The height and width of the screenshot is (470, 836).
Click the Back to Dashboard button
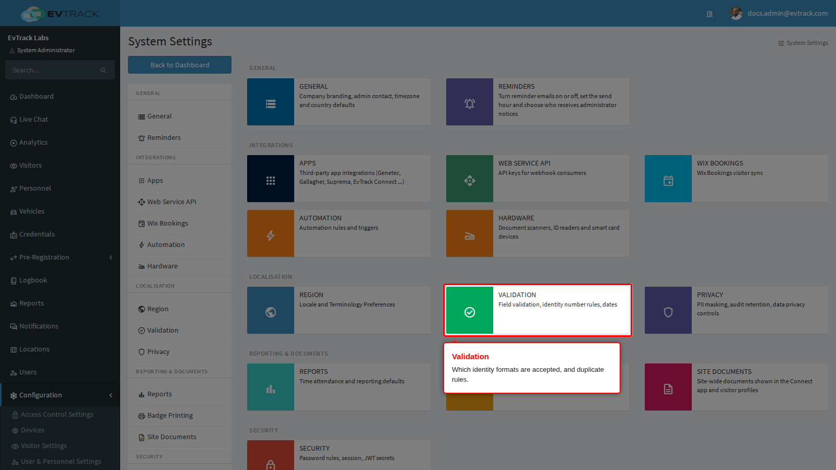pos(180,65)
